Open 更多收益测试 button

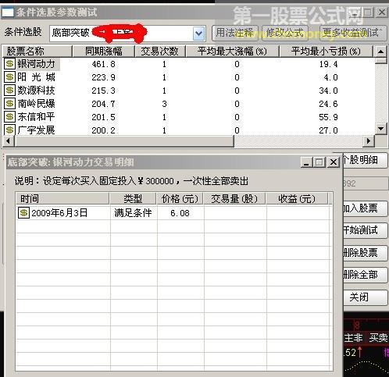(353, 33)
